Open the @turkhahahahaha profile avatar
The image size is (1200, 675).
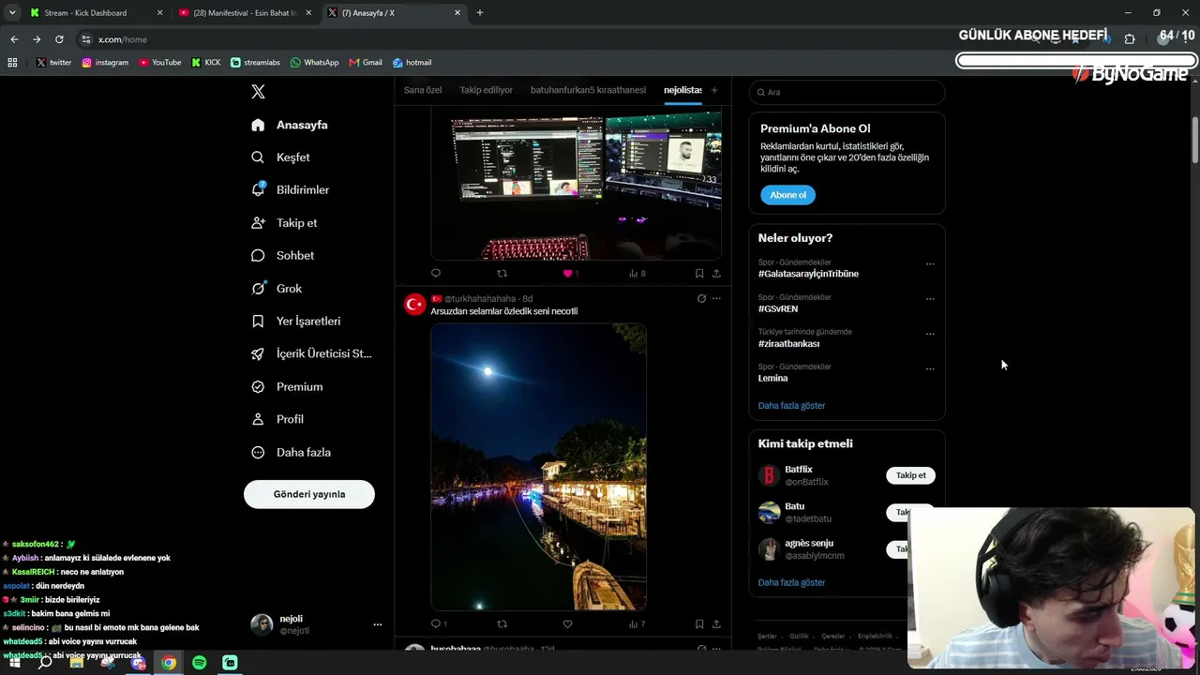tap(415, 305)
